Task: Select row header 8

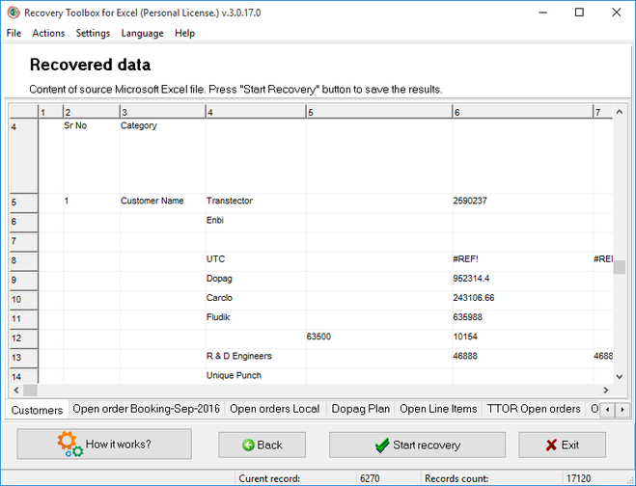Action: pos(23,261)
